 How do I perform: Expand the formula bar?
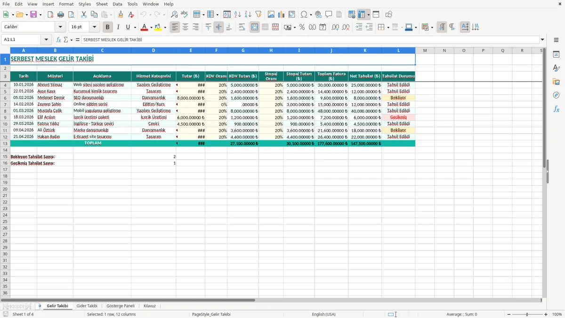(542, 40)
